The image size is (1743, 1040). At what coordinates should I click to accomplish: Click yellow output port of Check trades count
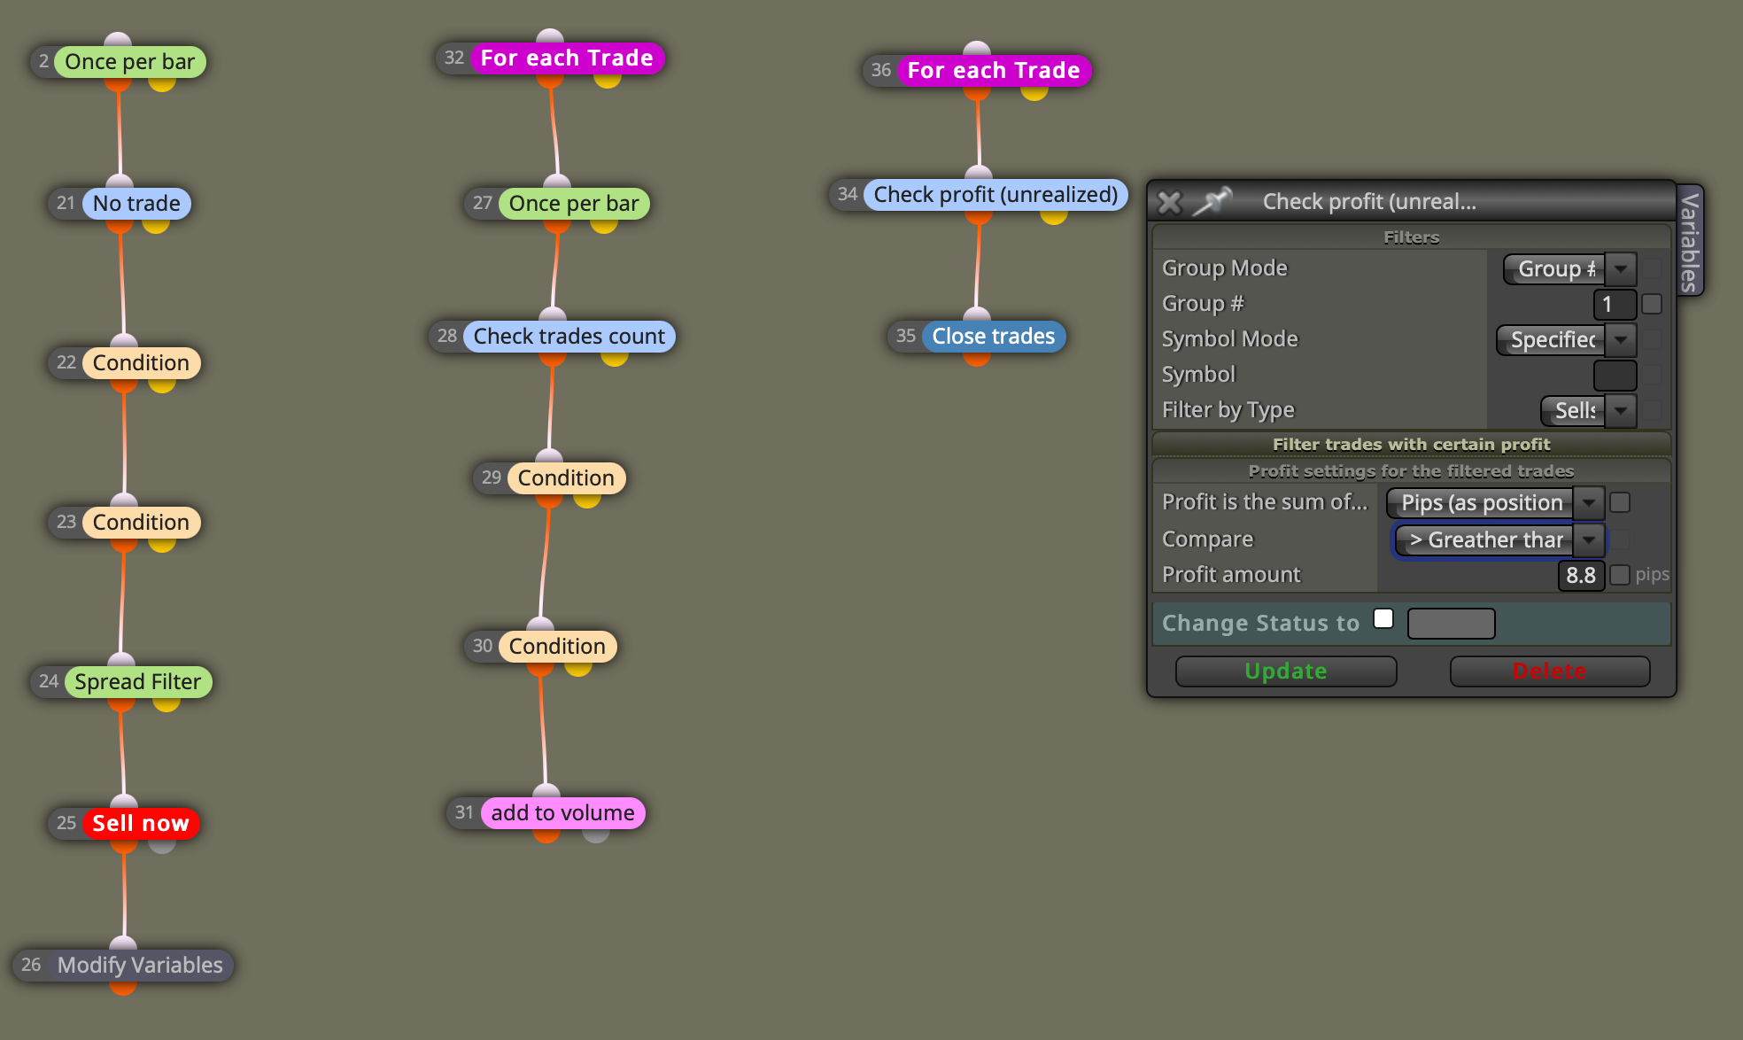[x=615, y=358]
